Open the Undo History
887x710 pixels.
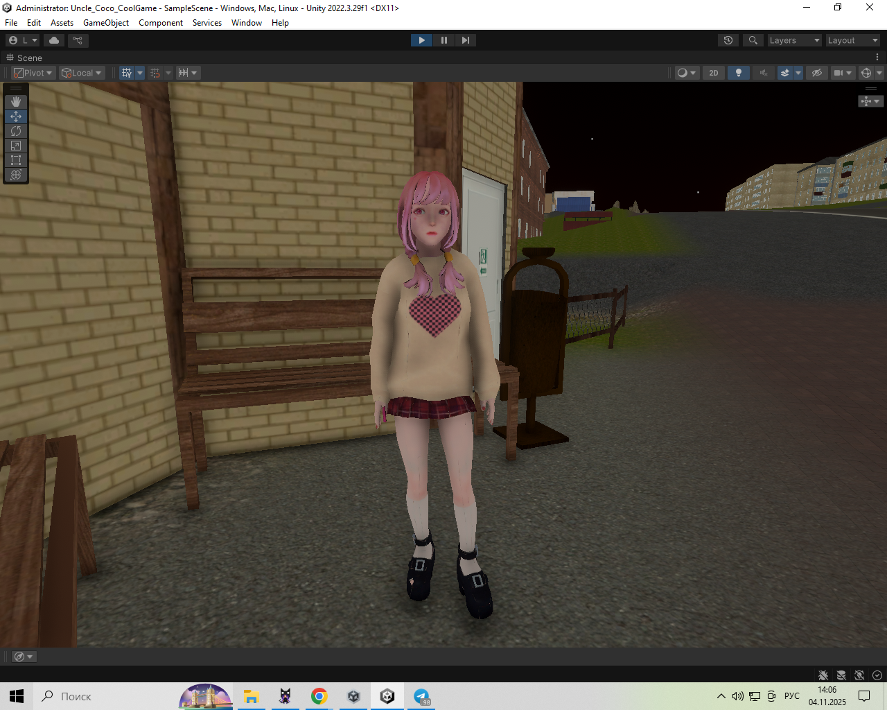pos(728,40)
